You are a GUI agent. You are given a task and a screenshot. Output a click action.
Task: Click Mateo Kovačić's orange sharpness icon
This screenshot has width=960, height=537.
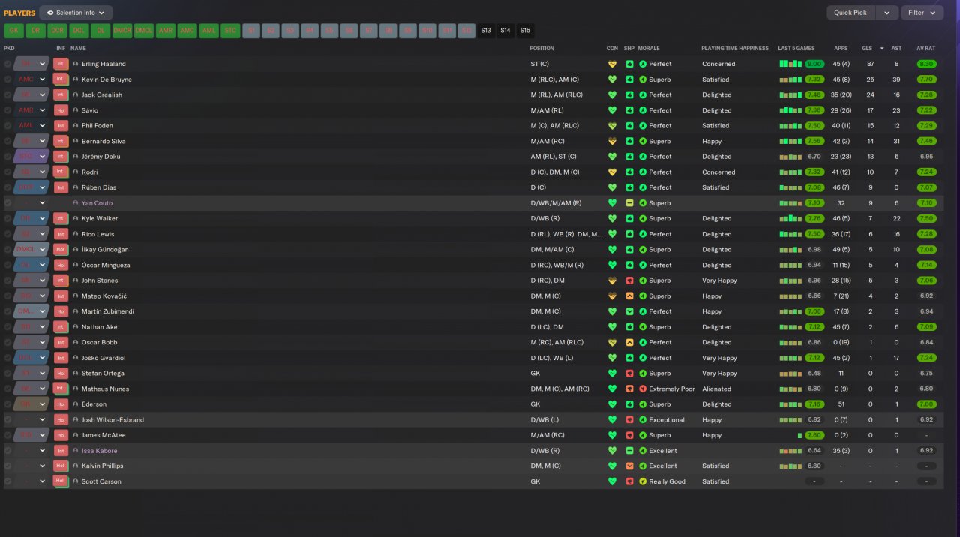pyautogui.click(x=629, y=296)
